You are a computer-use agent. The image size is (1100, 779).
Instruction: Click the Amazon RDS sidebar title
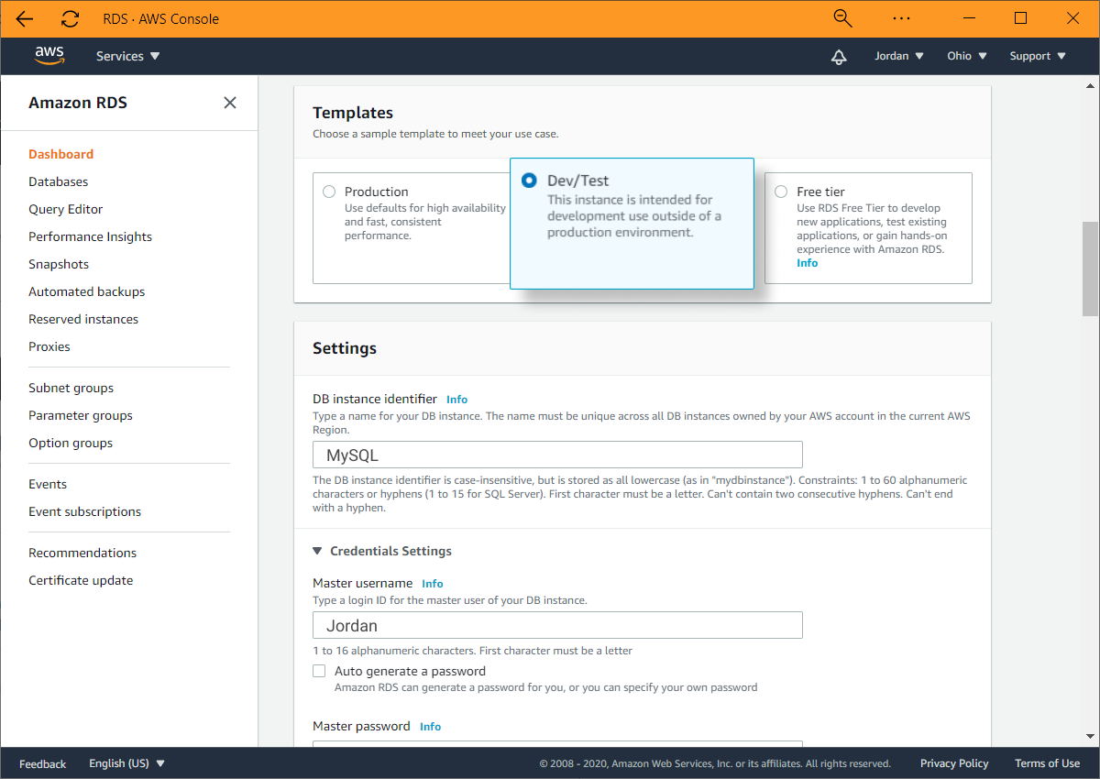pos(78,103)
